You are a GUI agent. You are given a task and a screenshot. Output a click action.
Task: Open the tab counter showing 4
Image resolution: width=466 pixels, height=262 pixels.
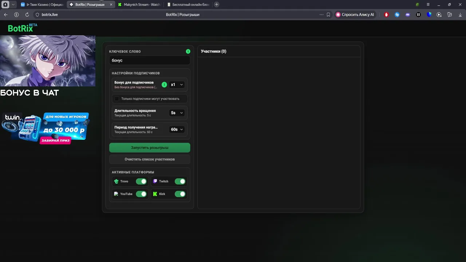(x=5, y=4)
